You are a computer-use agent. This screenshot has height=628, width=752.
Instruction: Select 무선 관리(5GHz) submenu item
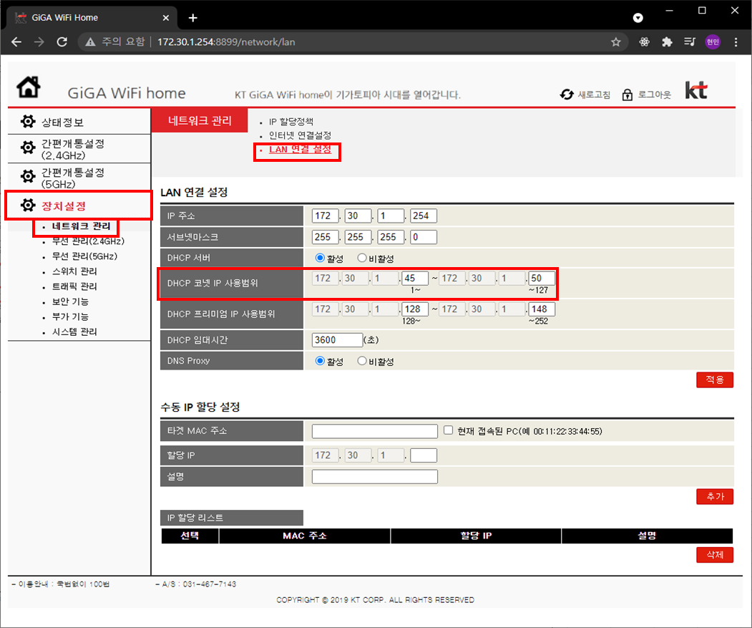[x=84, y=256]
